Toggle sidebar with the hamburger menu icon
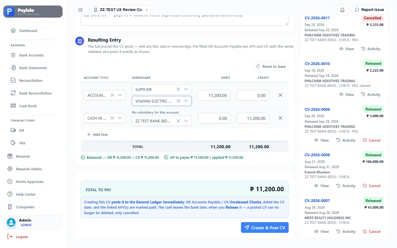Screen dimensions: 397x248 (81, 10)
